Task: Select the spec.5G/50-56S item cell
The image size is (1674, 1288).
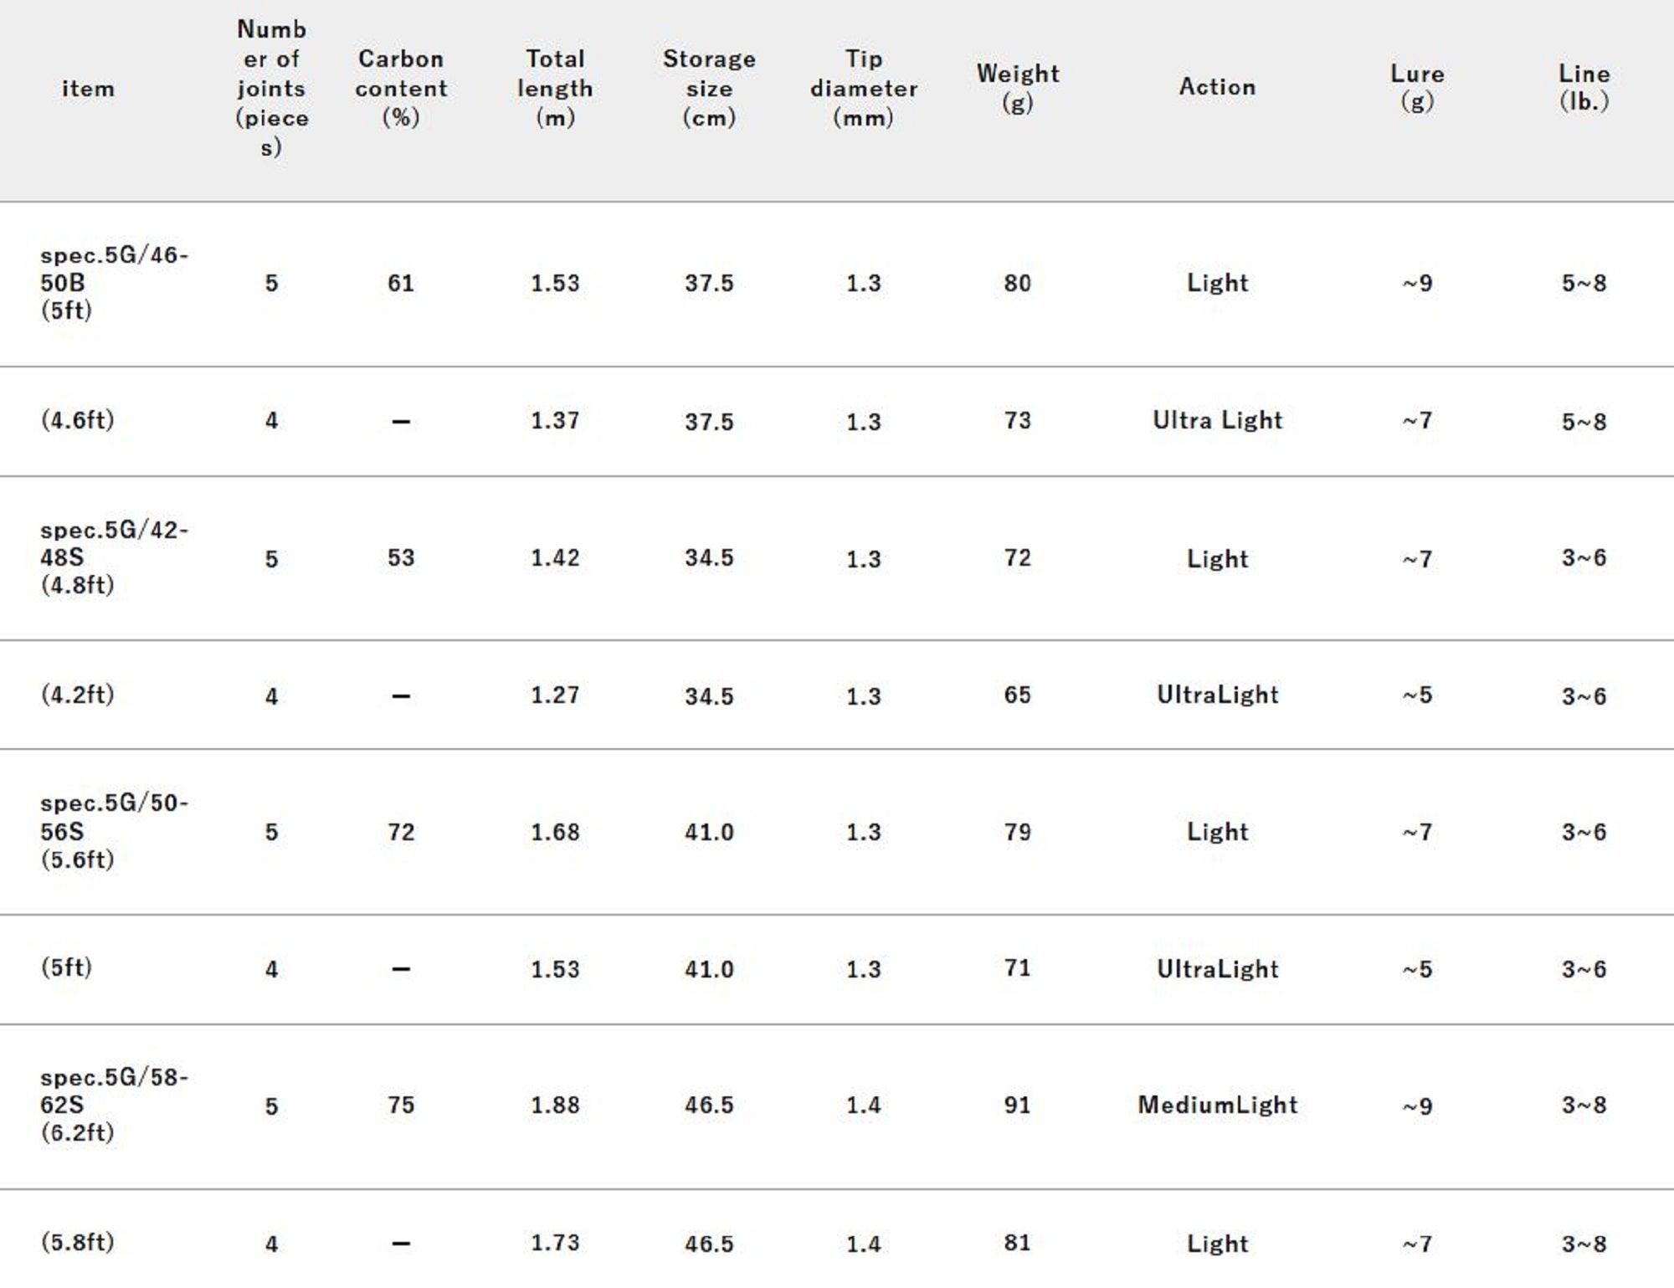Action: click(114, 831)
